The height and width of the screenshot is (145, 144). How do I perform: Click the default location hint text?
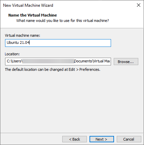(52, 69)
